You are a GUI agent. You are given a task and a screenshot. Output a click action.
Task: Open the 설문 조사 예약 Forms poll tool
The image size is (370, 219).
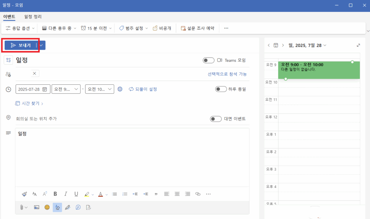pos(197,28)
